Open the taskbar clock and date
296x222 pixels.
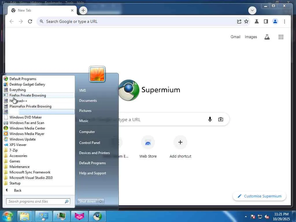[281, 217]
